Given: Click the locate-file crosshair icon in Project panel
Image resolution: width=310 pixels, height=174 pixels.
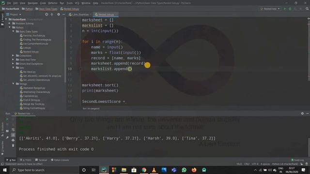Looking at the screenshot, I should tap(46, 14).
